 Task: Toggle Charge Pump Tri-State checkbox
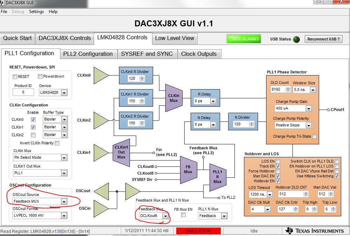314,136
